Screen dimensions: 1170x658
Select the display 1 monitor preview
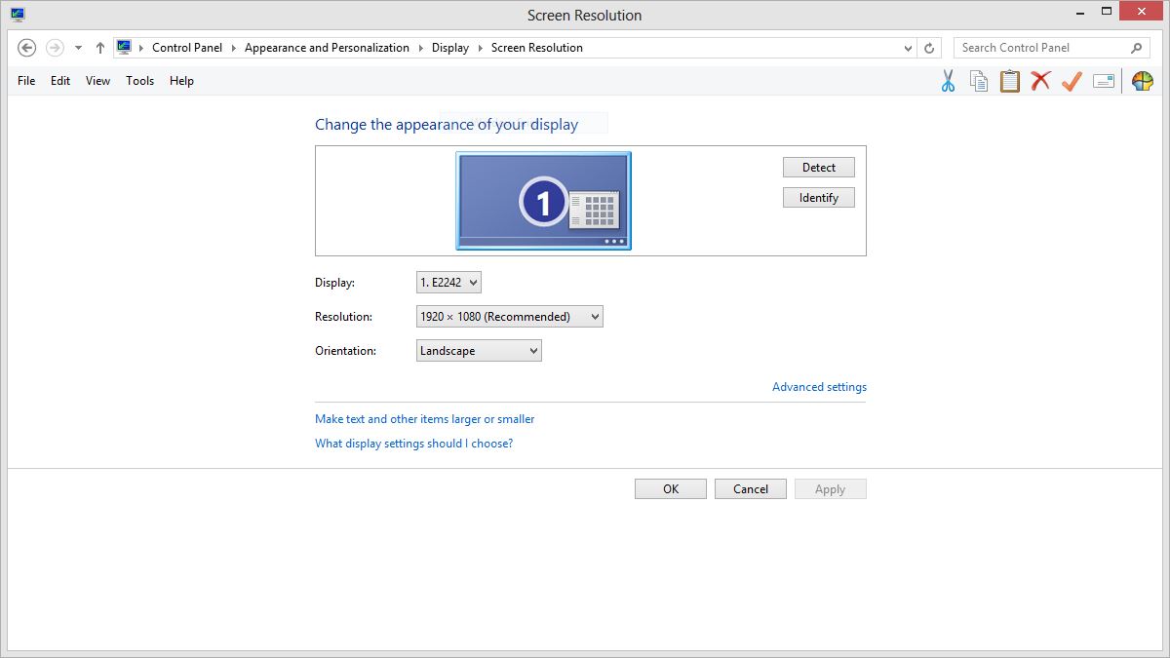[x=543, y=201]
